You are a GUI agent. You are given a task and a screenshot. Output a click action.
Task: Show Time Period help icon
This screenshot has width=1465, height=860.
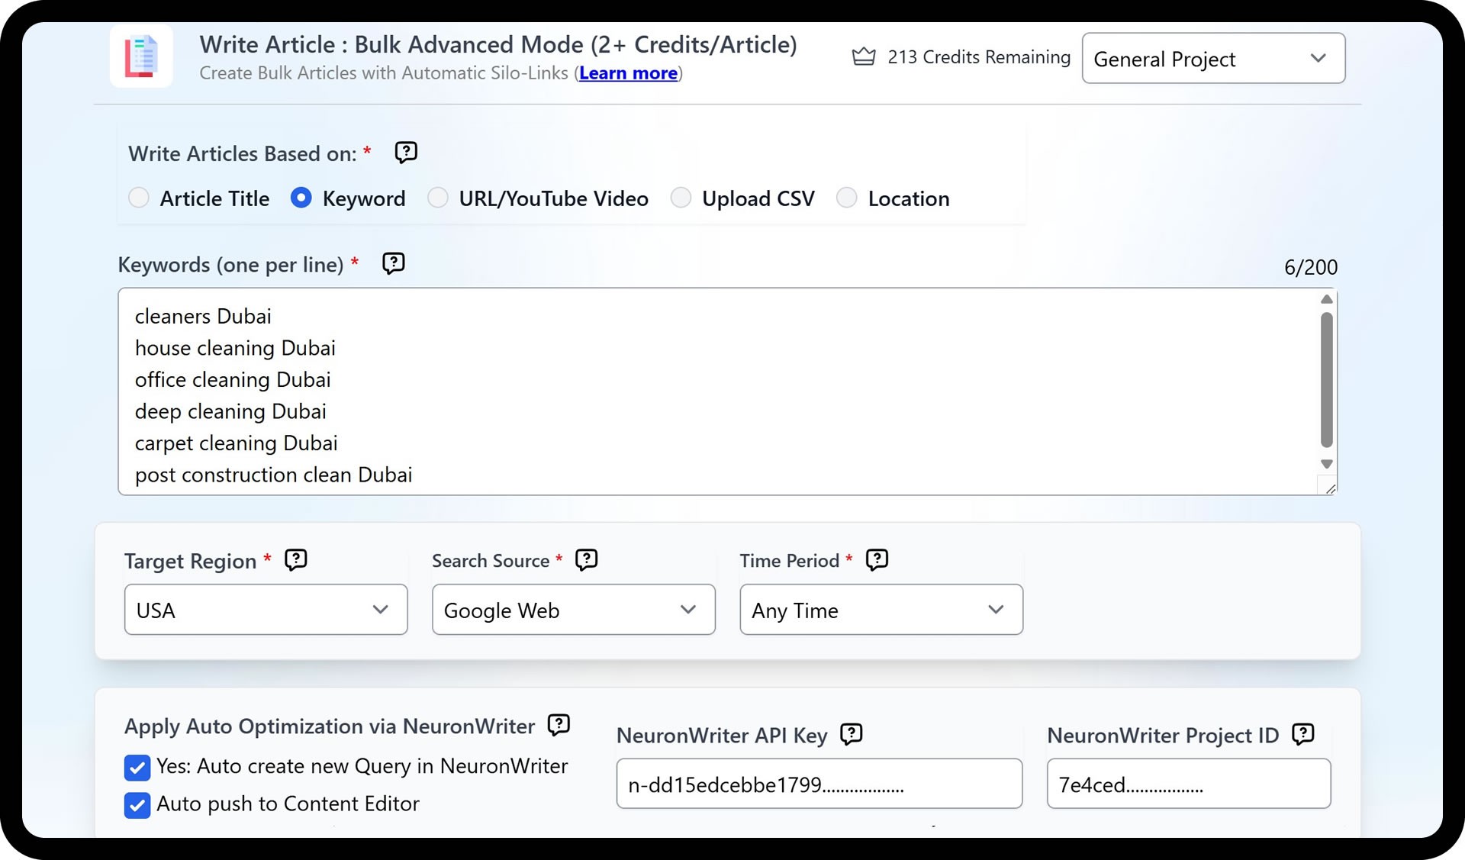tap(877, 560)
